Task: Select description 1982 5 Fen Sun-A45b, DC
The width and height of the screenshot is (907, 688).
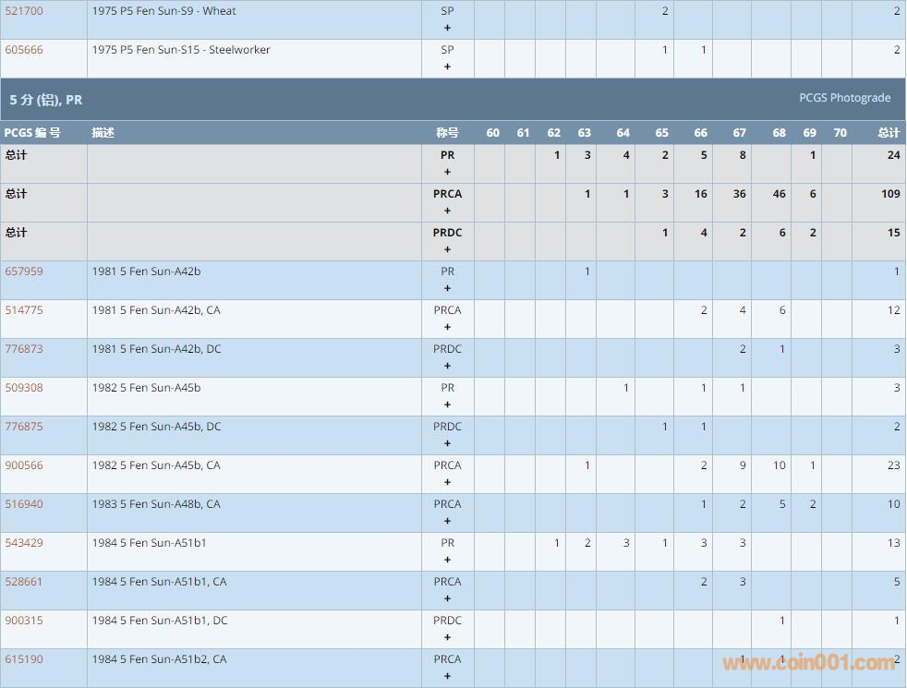Action: (157, 426)
